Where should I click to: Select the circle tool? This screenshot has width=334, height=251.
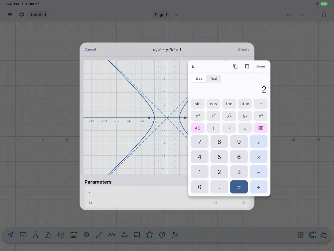[x=162, y=235]
